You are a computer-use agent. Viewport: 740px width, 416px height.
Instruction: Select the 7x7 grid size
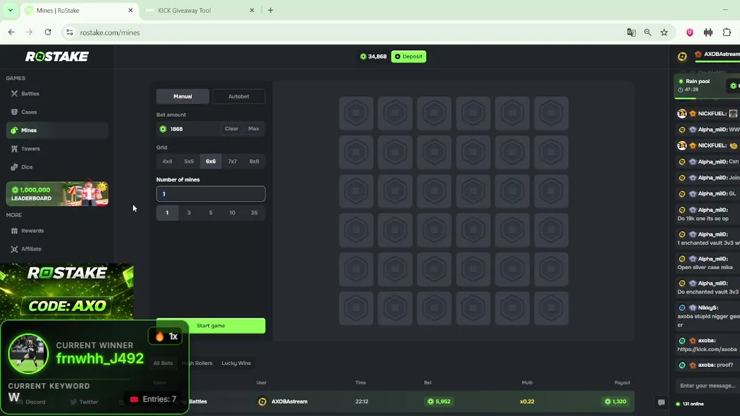click(232, 161)
